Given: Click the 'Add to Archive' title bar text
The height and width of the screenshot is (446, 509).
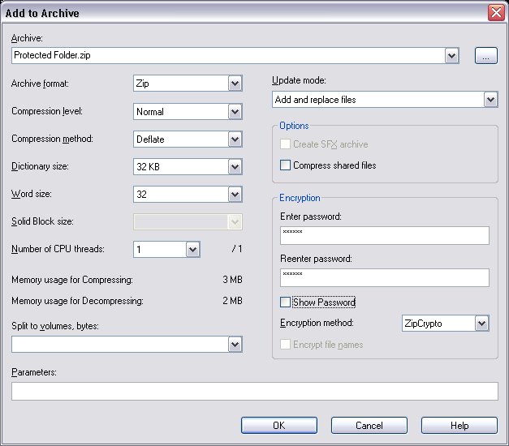Looking at the screenshot, I should point(42,13).
